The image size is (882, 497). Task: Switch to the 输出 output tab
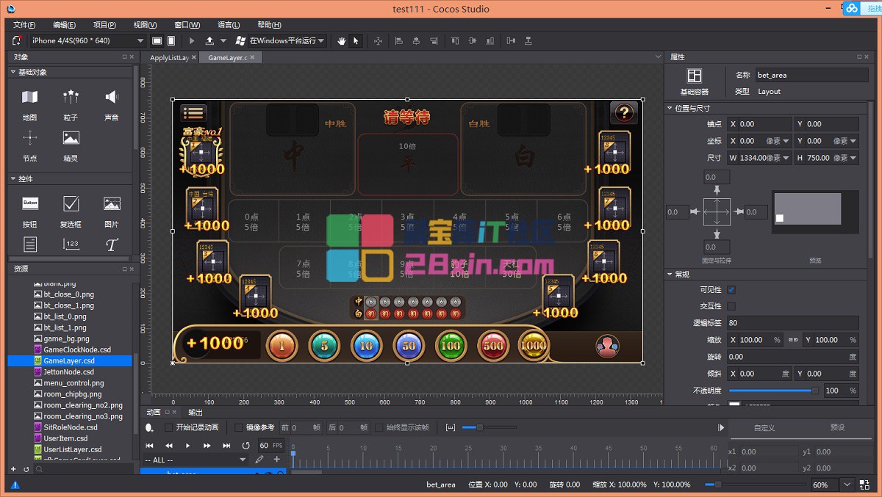[196, 412]
